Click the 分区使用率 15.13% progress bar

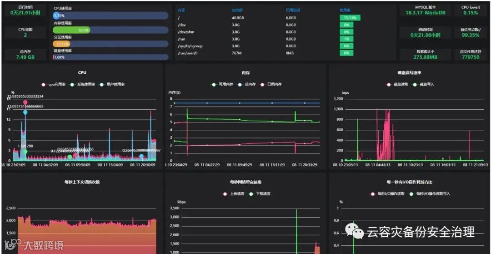110,44
